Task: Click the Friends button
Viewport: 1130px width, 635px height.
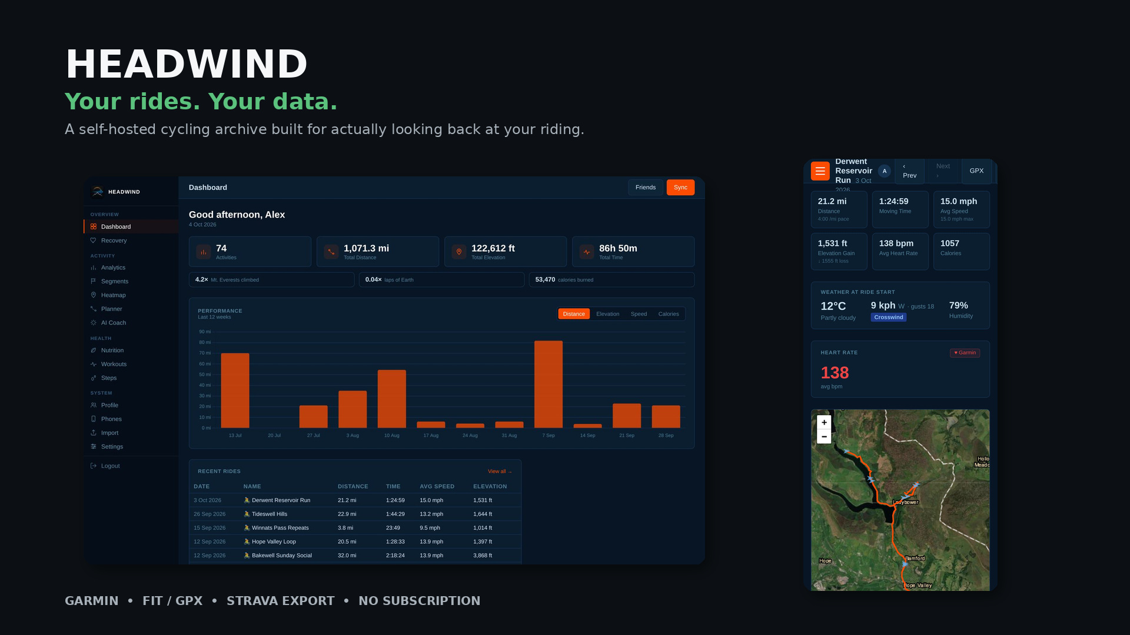Action: pyautogui.click(x=646, y=188)
